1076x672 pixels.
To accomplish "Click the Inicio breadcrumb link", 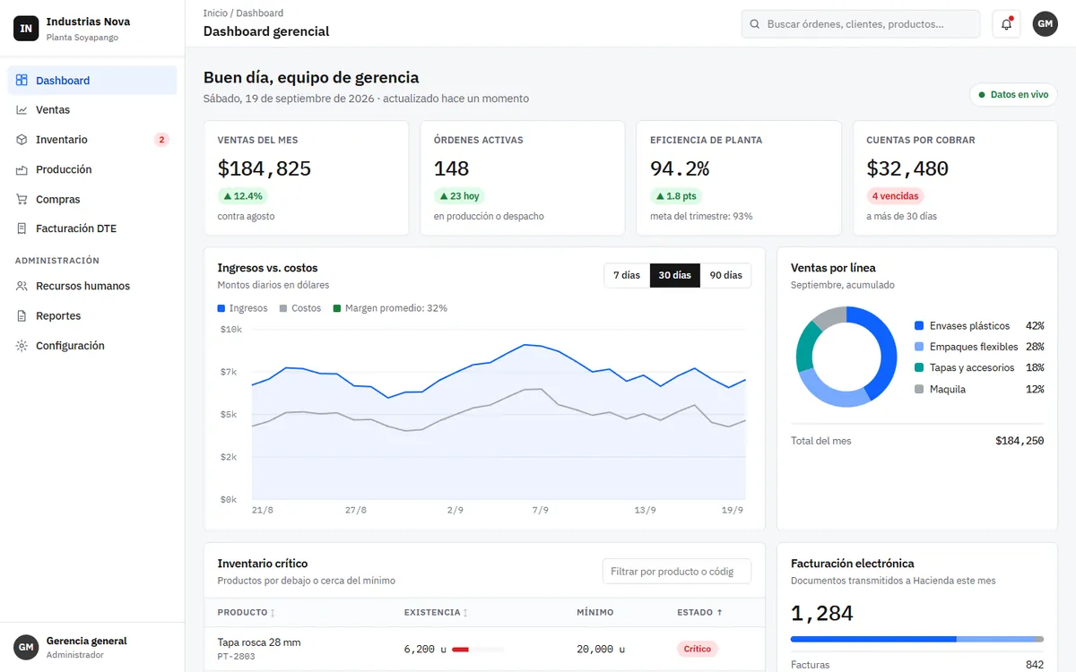I will tap(215, 13).
